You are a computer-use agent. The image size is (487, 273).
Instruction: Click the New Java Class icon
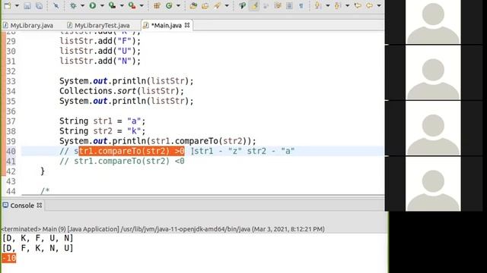[x=169, y=5]
